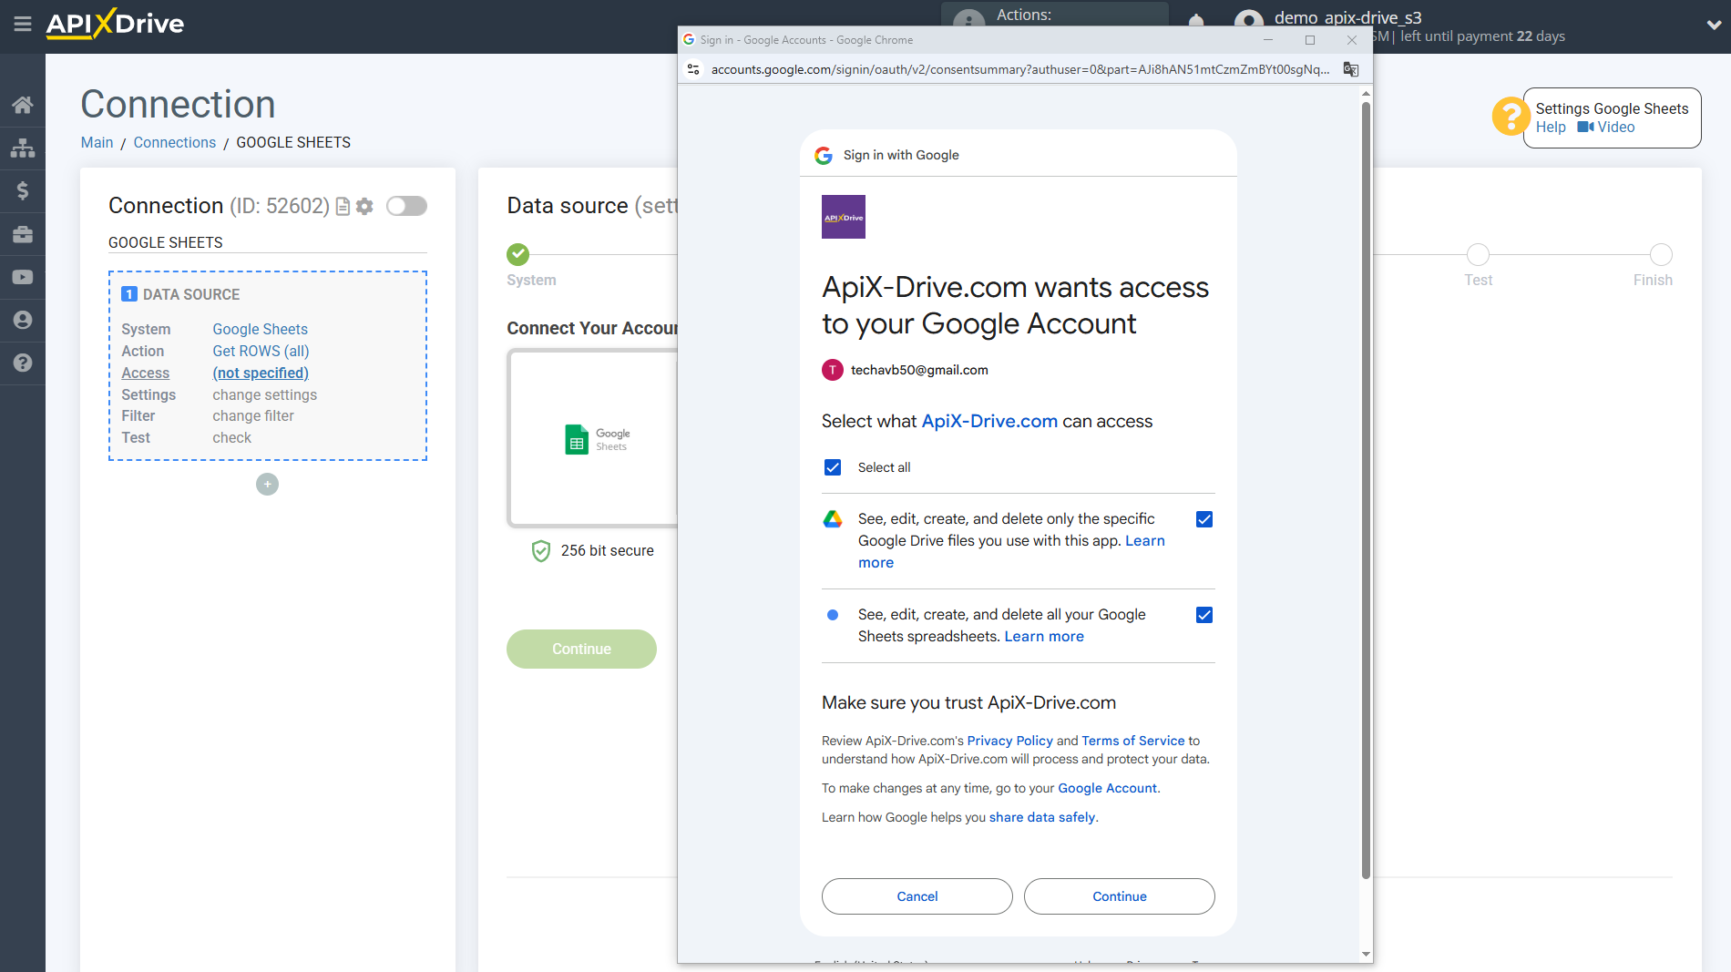Select the briefcase services icon in sidebar
The height and width of the screenshot is (972, 1731).
click(23, 234)
